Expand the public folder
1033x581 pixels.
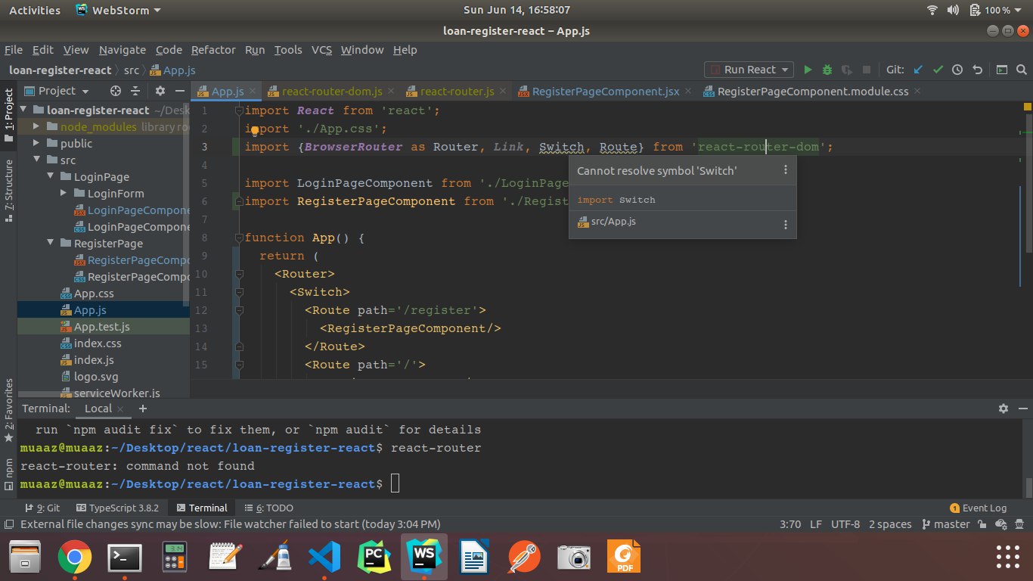pos(38,144)
